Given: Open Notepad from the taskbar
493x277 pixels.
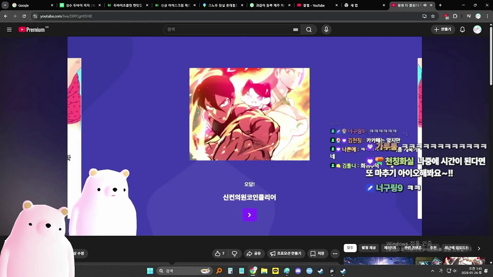Looking at the screenshot, I should (241, 271).
